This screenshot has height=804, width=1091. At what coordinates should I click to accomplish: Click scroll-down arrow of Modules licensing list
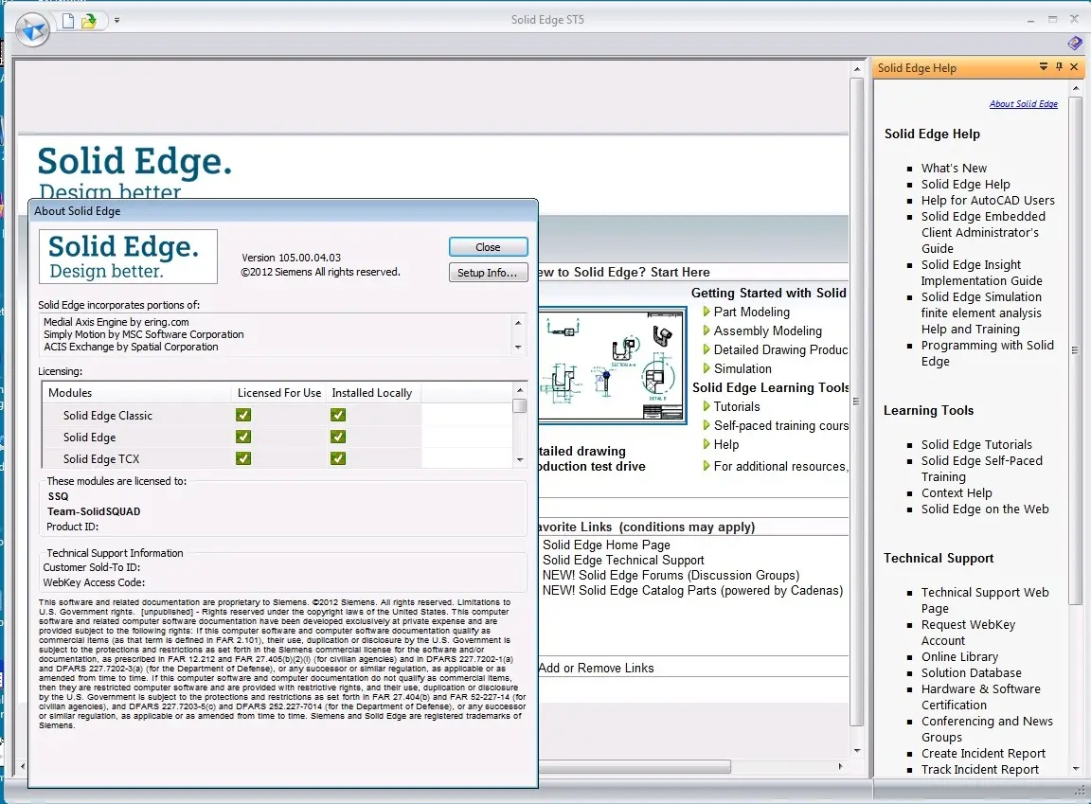pos(519,459)
